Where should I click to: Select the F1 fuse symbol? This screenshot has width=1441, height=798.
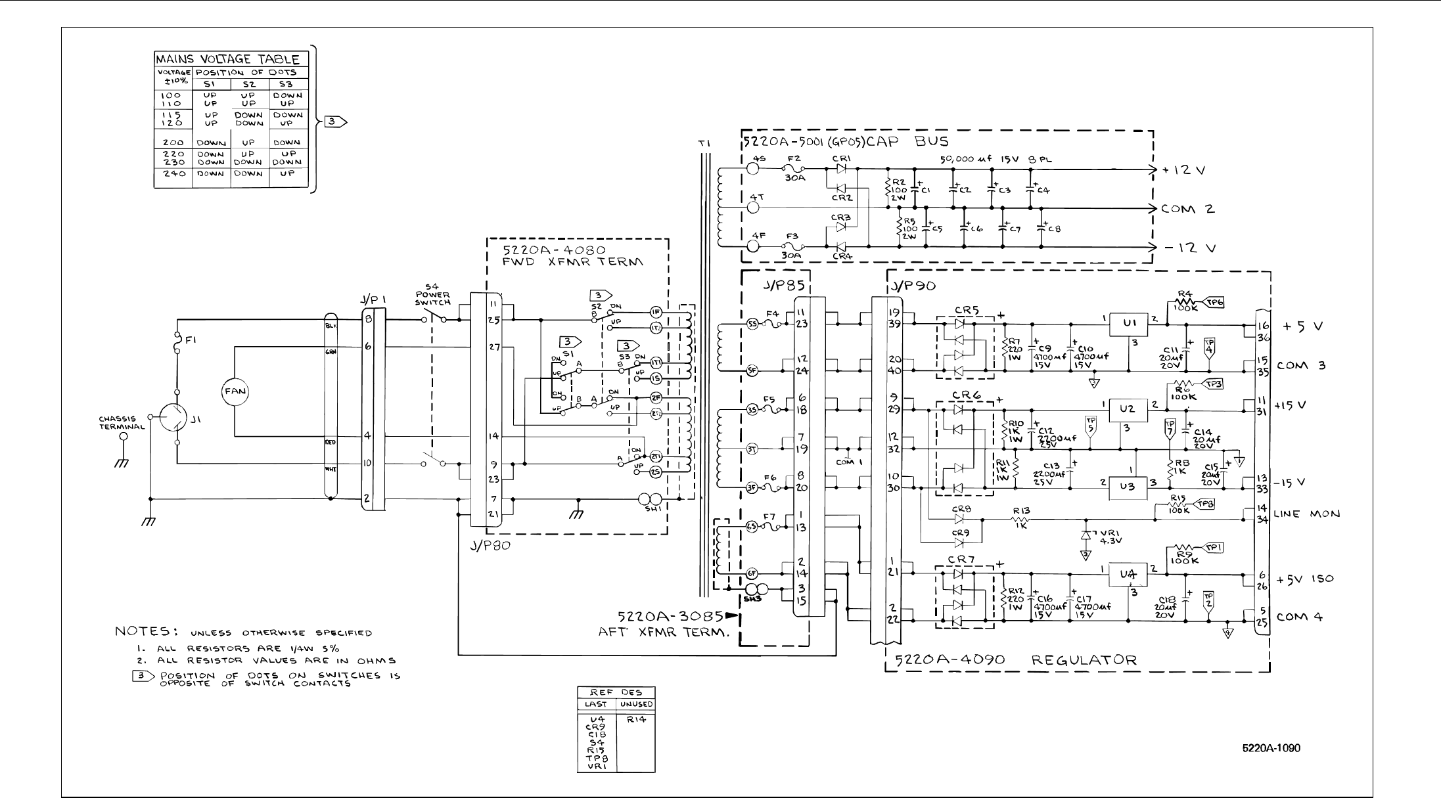pos(177,343)
